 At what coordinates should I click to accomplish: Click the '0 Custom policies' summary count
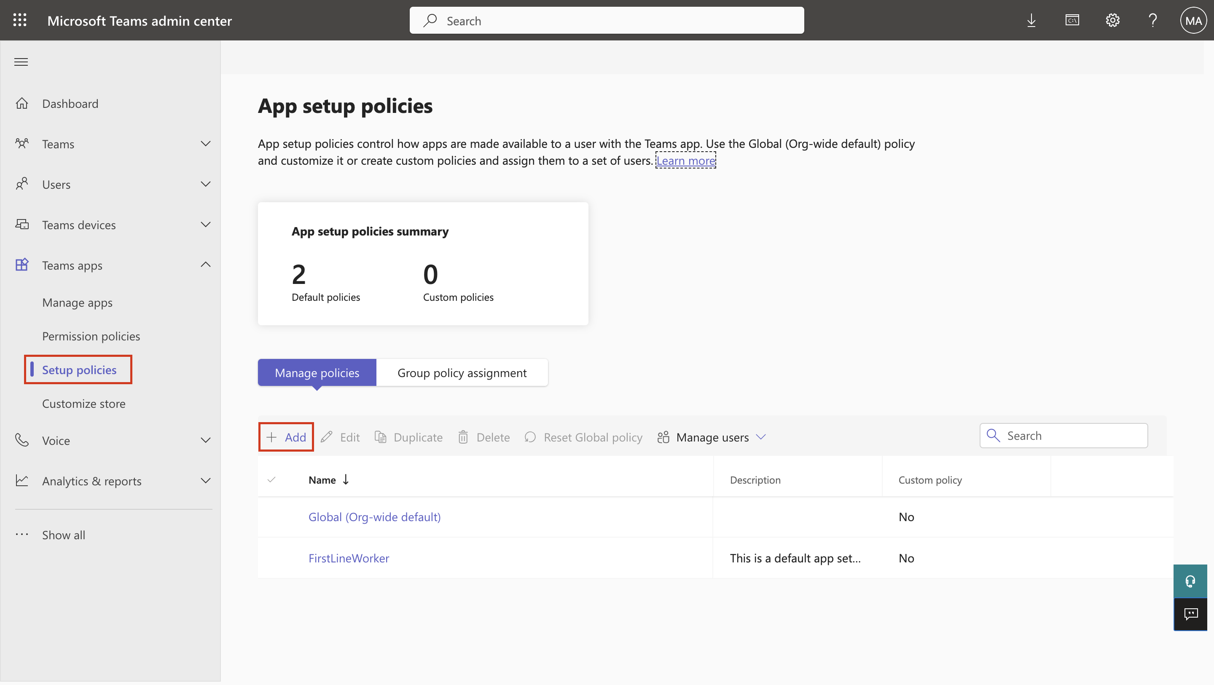coord(458,282)
